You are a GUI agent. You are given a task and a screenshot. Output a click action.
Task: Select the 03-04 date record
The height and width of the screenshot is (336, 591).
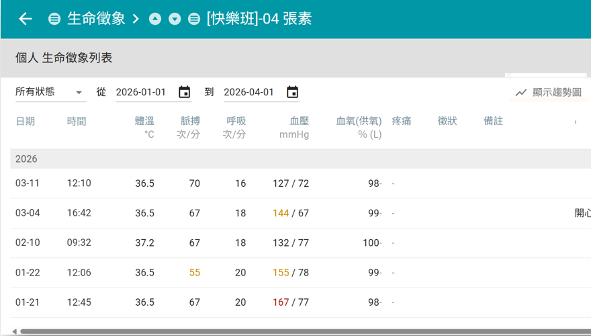pos(28,212)
